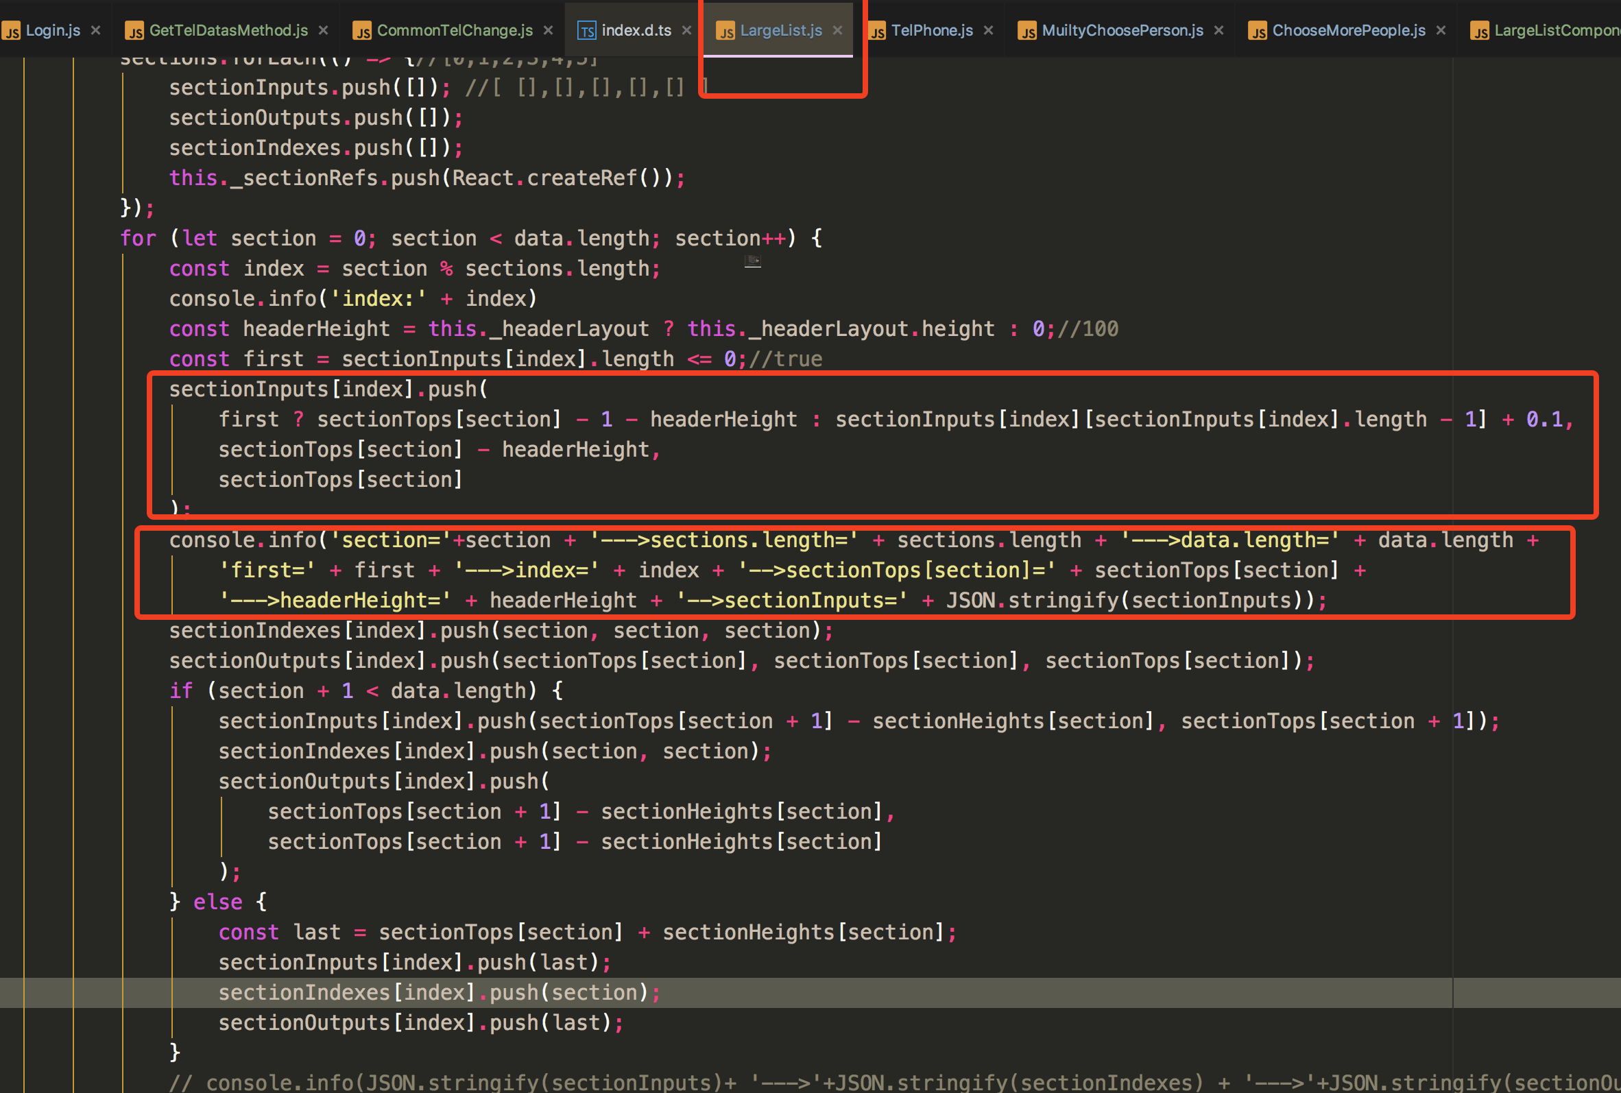Click the TS icon on the index.d.ts tab
This screenshot has height=1093, width=1621.
[x=588, y=30]
